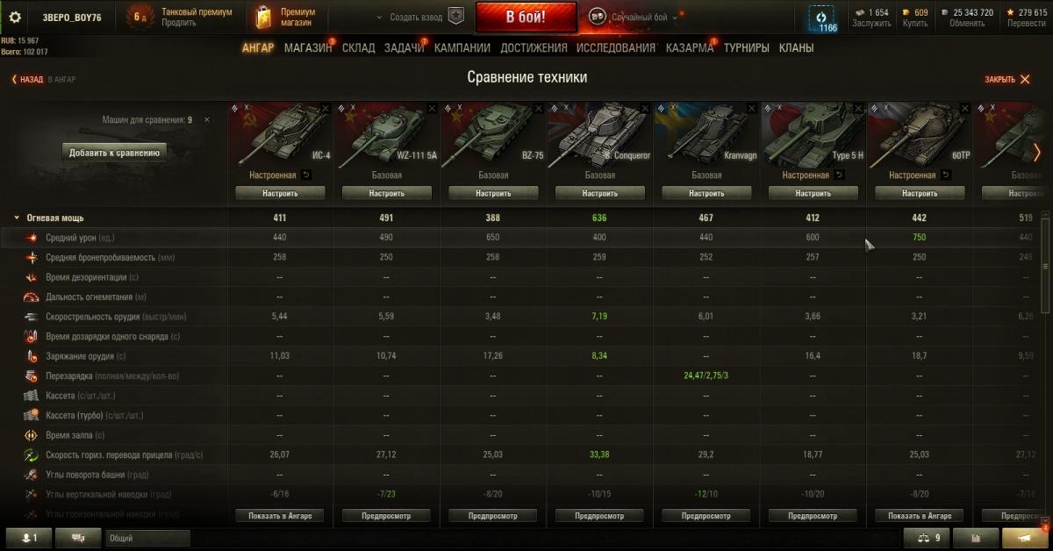Switch to the ИССЛЕДОВАНИЯ tab

pyautogui.click(x=616, y=48)
